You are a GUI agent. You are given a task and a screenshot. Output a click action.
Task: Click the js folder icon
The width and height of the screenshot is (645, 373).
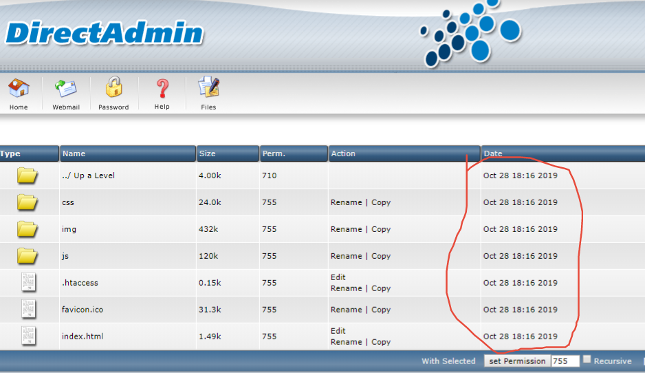tap(27, 256)
